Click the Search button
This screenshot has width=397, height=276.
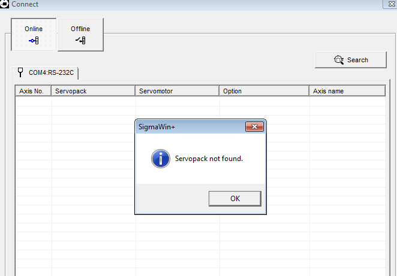click(x=351, y=60)
